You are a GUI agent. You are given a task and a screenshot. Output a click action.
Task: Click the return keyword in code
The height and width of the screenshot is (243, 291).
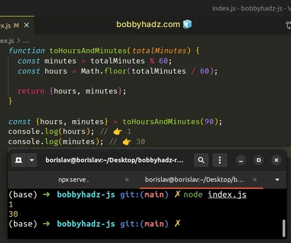click(31, 91)
